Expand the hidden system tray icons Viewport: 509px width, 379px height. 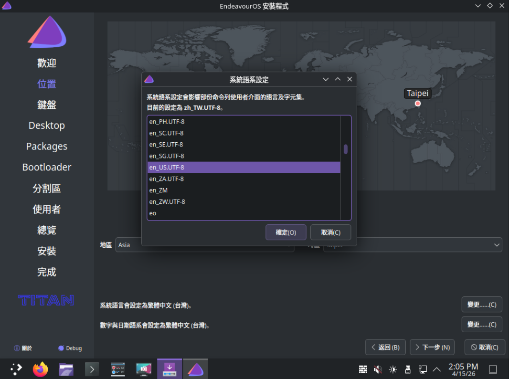436,369
